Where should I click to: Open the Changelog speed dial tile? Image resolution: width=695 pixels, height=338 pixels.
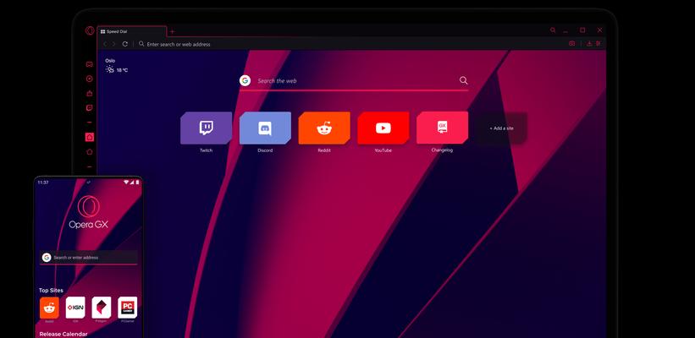coord(442,128)
